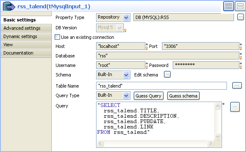The image size is (246, 152).
Task: Click inside the SELECT query text area
Action: (155, 121)
